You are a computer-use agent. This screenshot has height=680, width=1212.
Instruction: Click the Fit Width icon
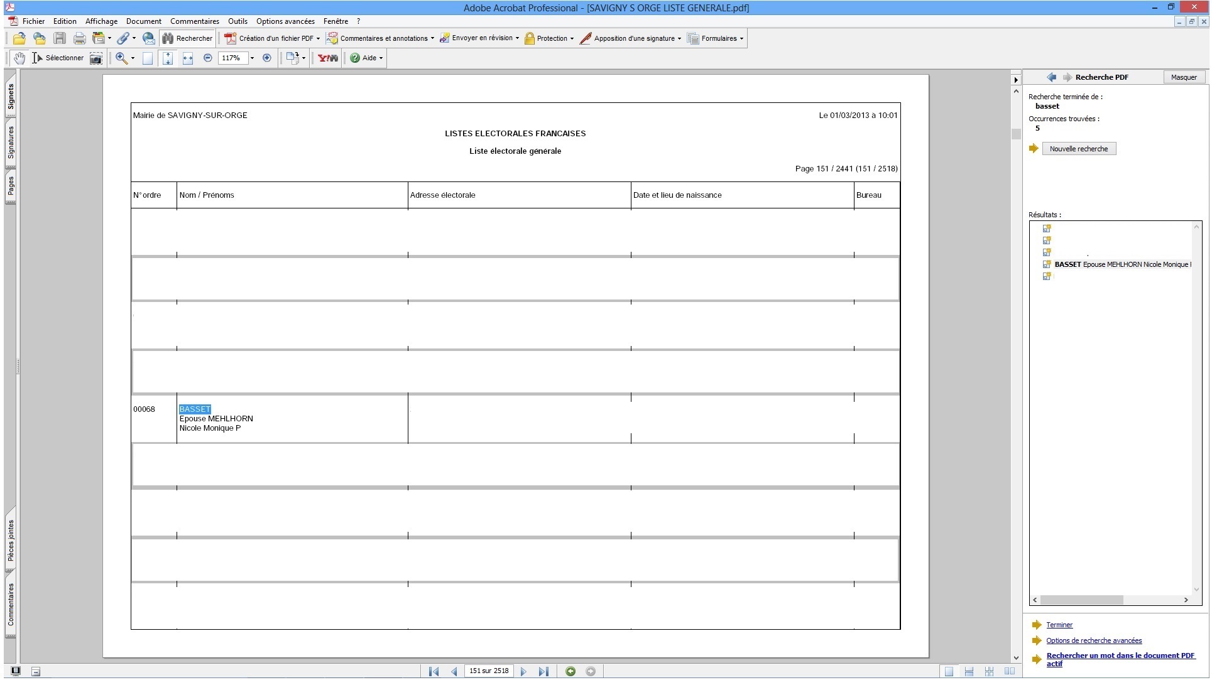[187, 58]
